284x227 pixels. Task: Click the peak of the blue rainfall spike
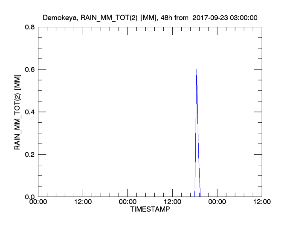(197, 69)
